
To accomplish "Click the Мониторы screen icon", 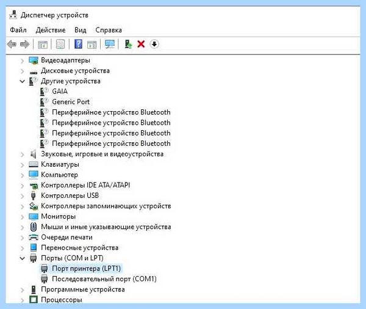I will 34,216.
